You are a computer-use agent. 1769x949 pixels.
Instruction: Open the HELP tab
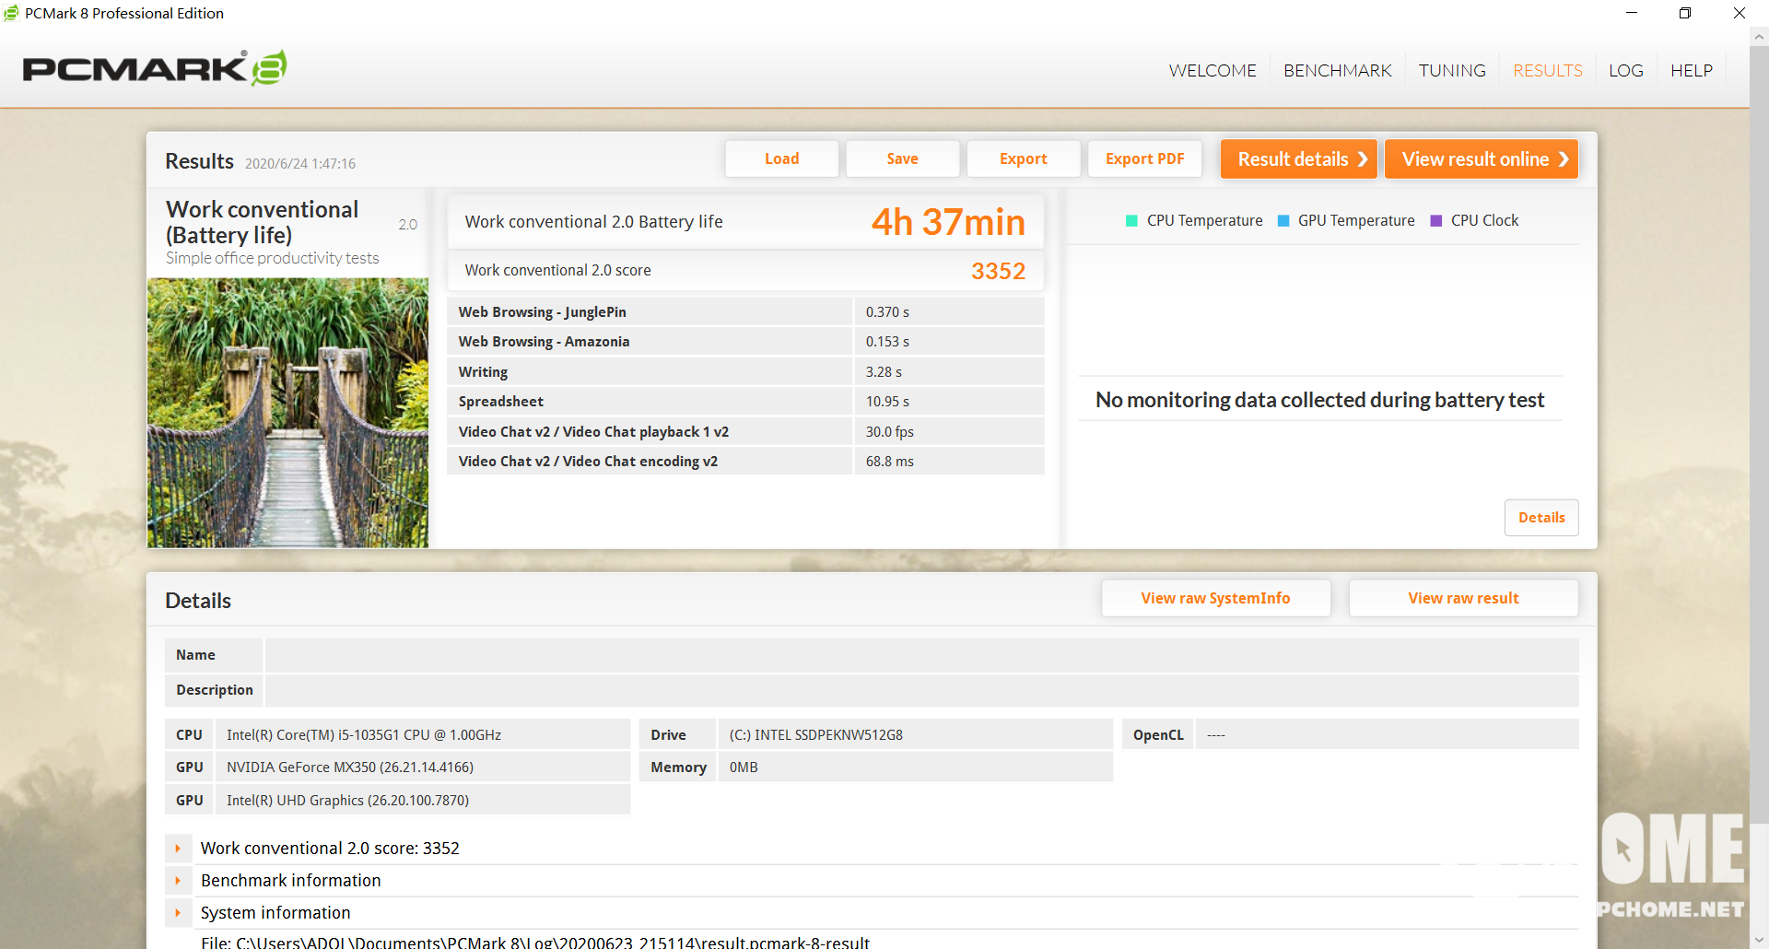coord(1691,71)
